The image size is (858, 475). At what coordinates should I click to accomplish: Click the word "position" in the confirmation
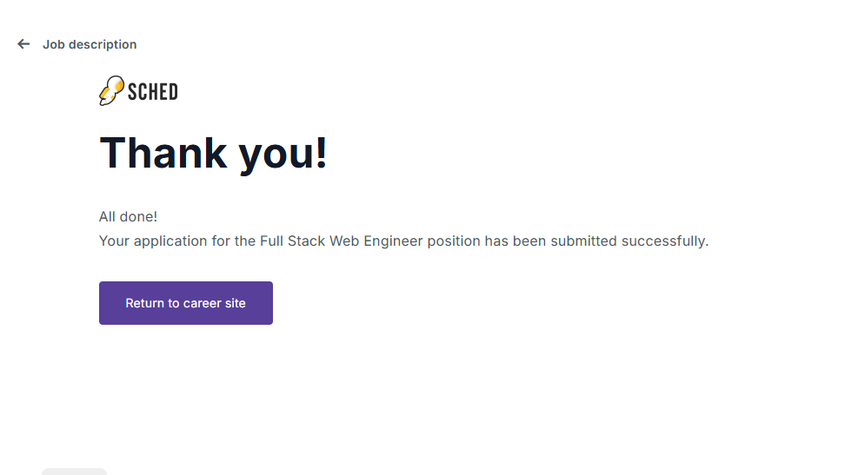[454, 241]
